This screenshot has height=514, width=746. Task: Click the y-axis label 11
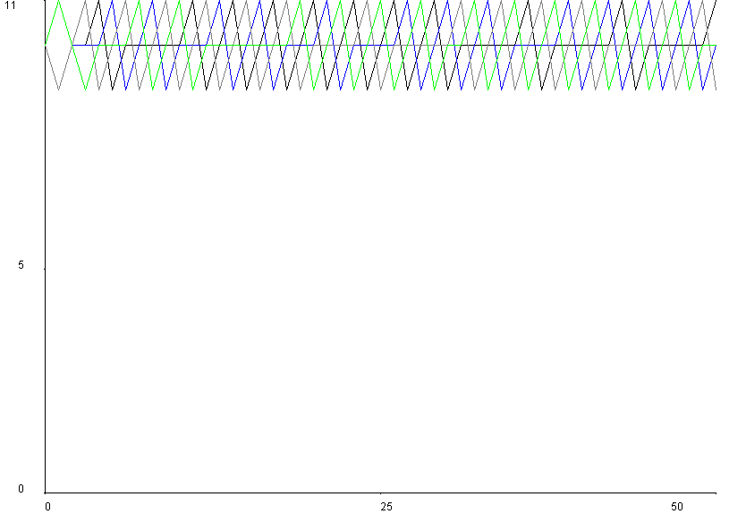10,6
